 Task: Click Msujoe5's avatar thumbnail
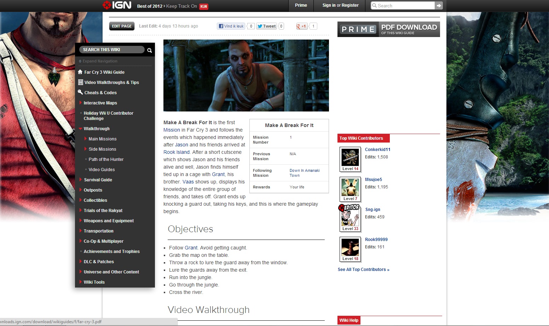click(350, 187)
